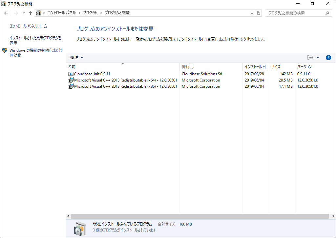
Task: Sort by 発行元 column header
Action: pyautogui.click(x=211, y=67)
